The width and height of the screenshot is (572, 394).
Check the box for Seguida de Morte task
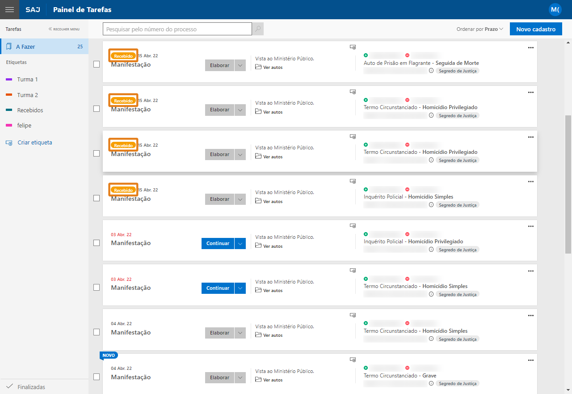[97, 64]
